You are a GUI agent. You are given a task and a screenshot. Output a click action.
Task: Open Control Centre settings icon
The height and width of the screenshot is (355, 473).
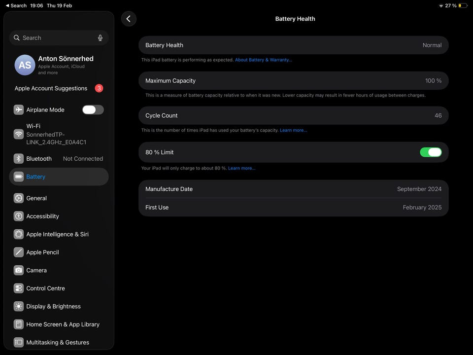[19, 288]
